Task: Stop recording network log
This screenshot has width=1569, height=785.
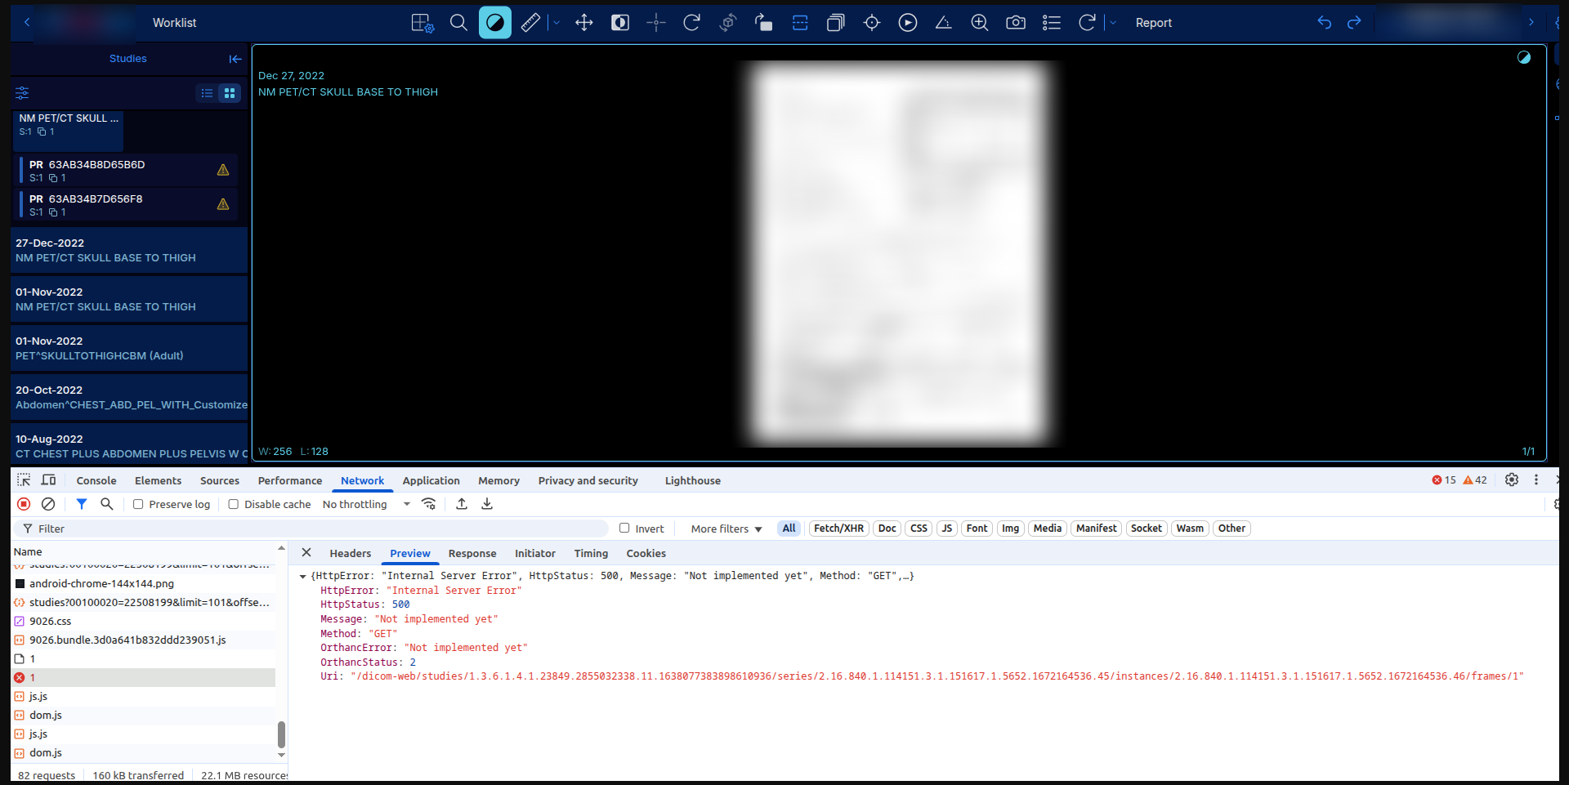Action: [x=24, y=504]
